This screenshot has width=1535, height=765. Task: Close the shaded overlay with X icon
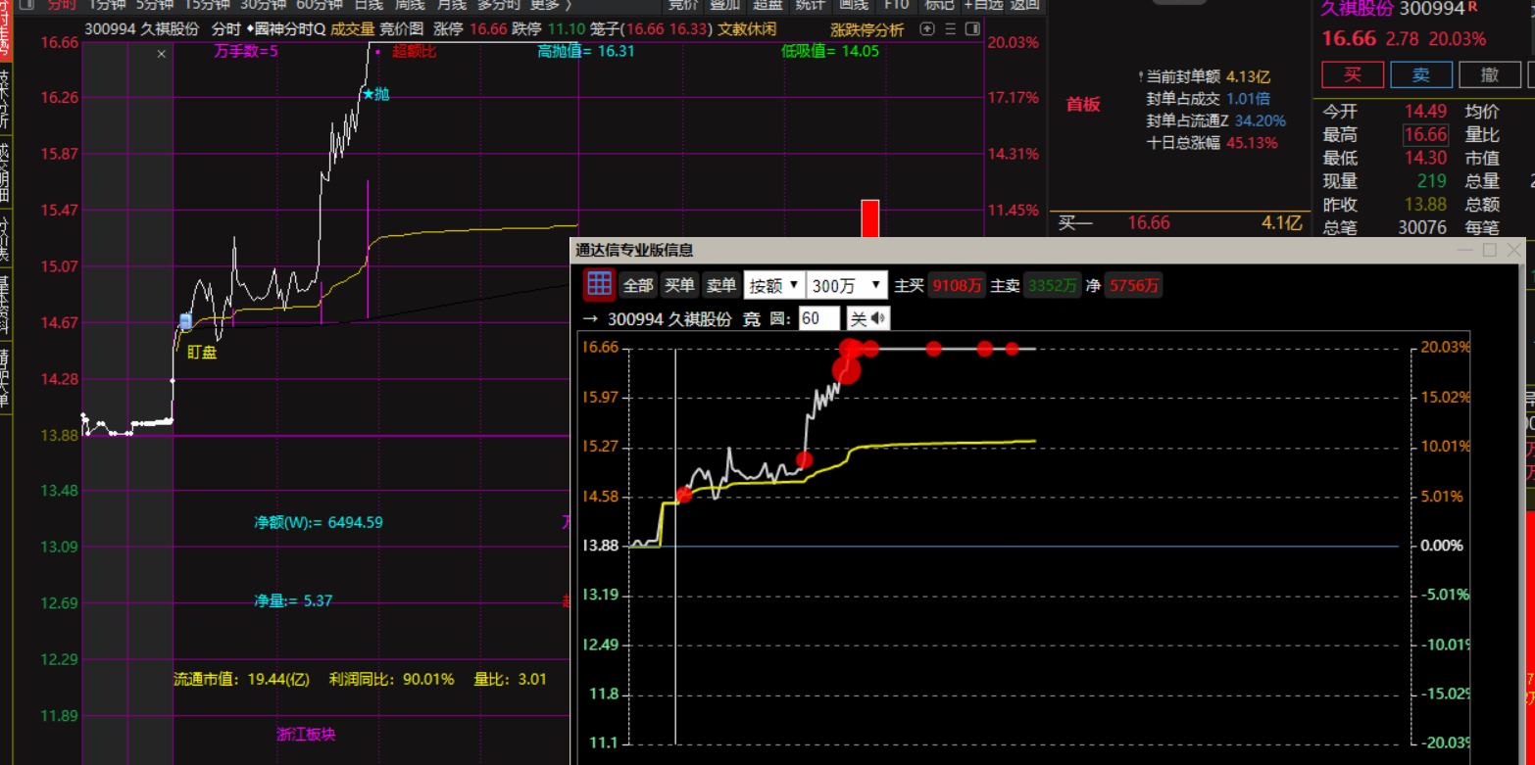(162, 55)
